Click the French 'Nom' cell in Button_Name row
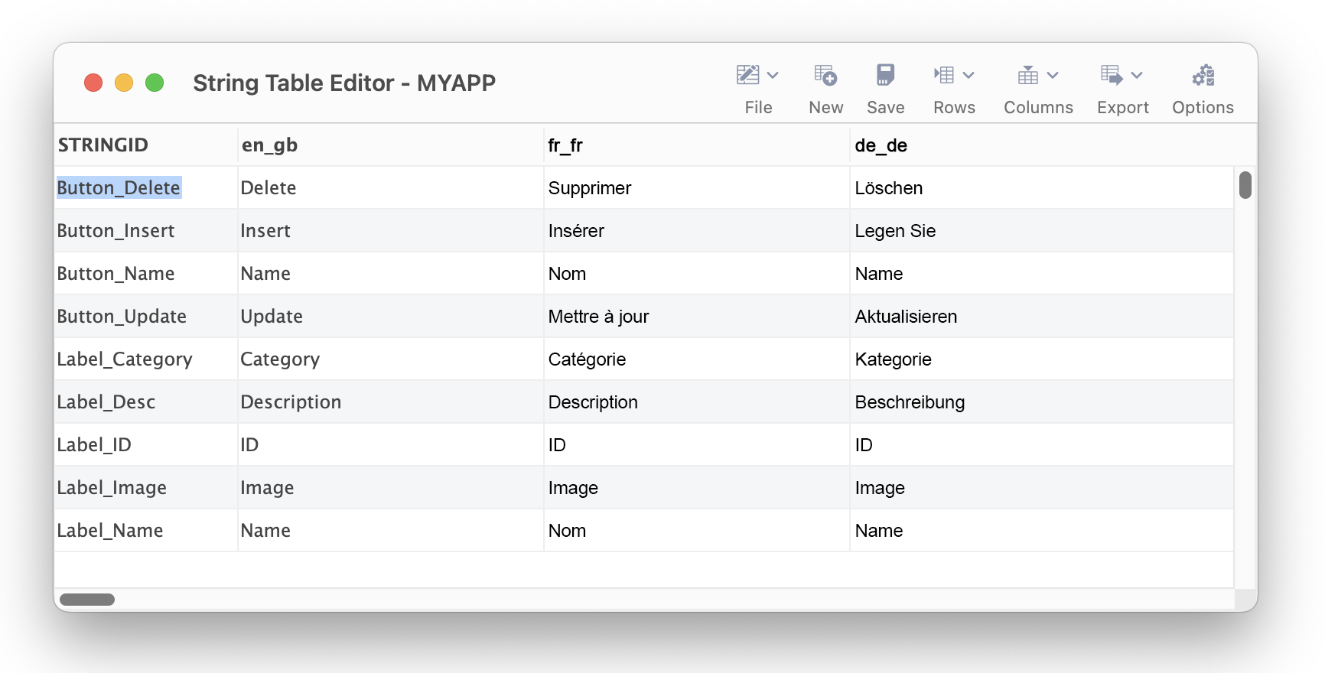1325x673 pixels. tap(697, 273)
